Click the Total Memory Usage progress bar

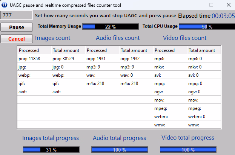111,27
